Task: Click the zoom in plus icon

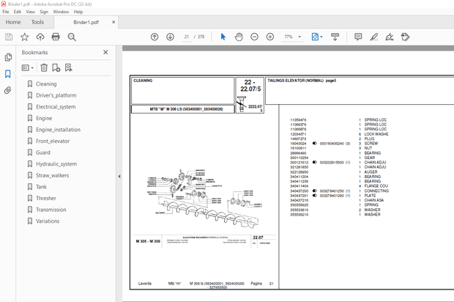Action: 270,37
